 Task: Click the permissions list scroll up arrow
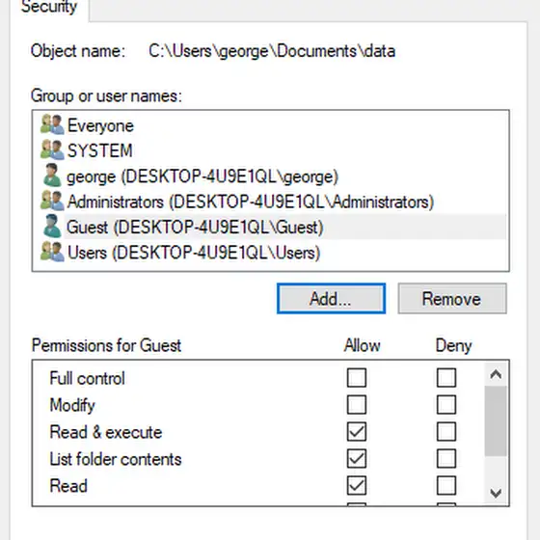pyautogui.click(x=496, y=374)
